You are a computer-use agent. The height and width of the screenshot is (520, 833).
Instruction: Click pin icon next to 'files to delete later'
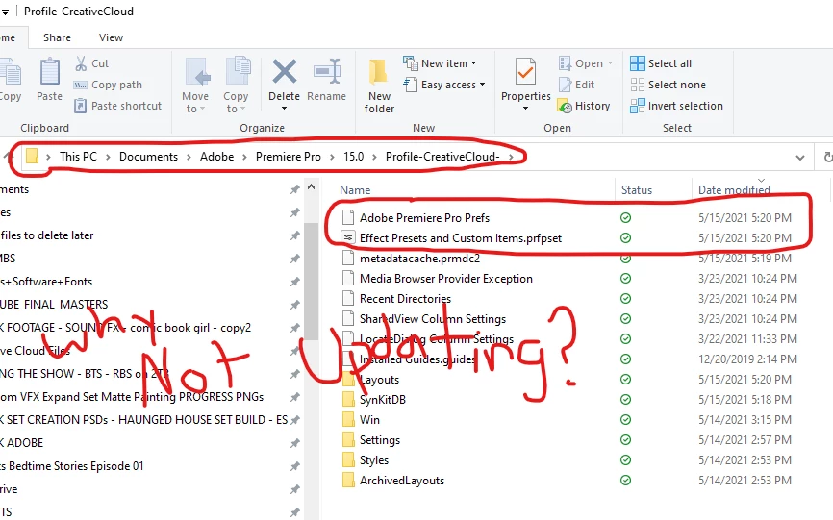click(295, 235)
